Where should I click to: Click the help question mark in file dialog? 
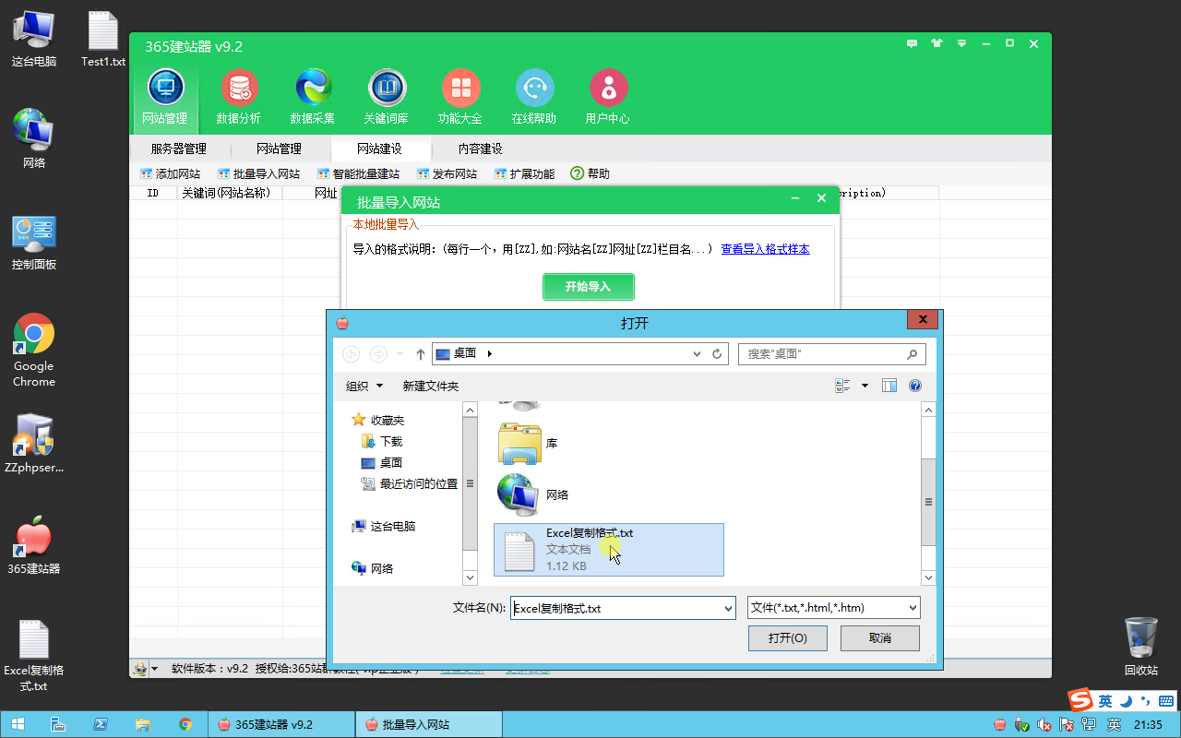(915, 386)
